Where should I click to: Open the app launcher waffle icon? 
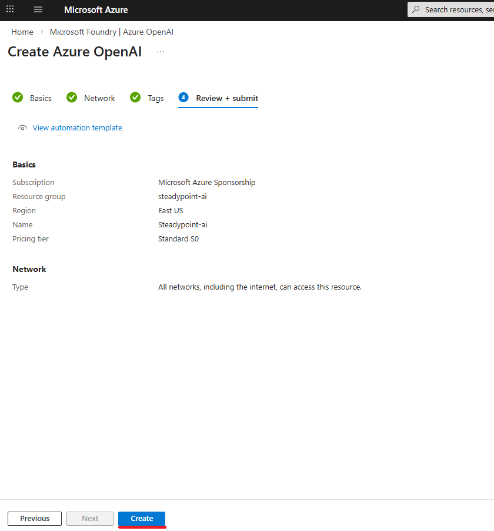pos(10,9)
